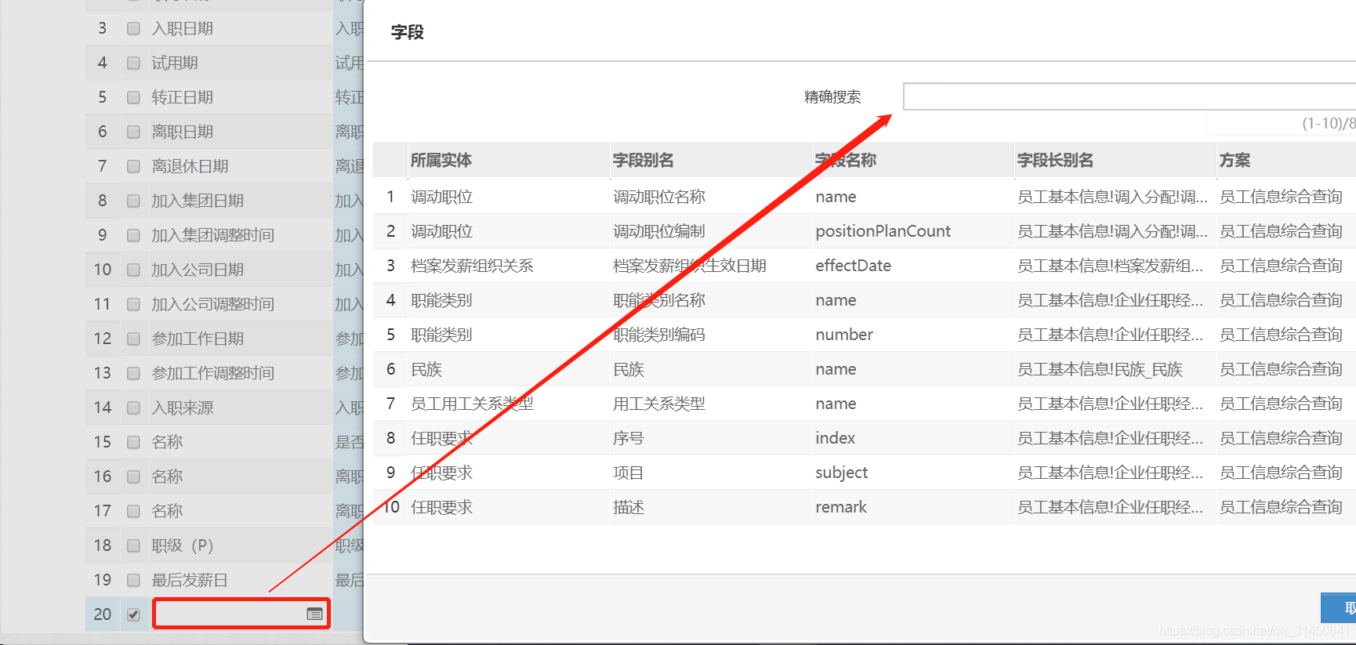
Task: Tick checkbox for 职级（P） row
Action: [x=133, y=545]
